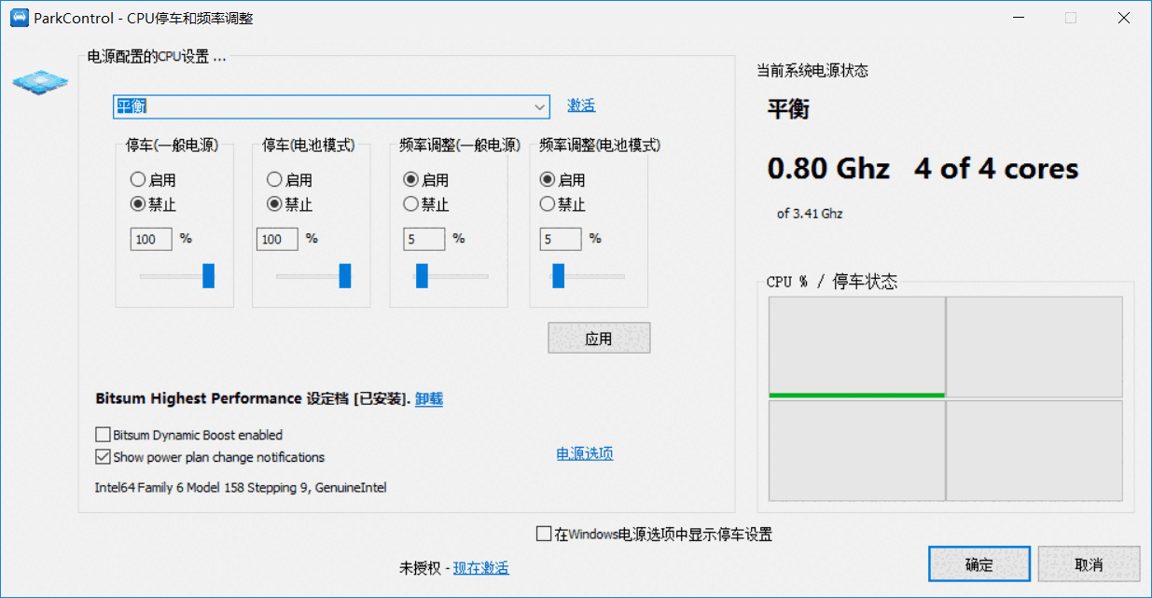The image size is (1152, 598).
Task: Click the CPU graph cell with green bar
Action: tap(856, 347)
